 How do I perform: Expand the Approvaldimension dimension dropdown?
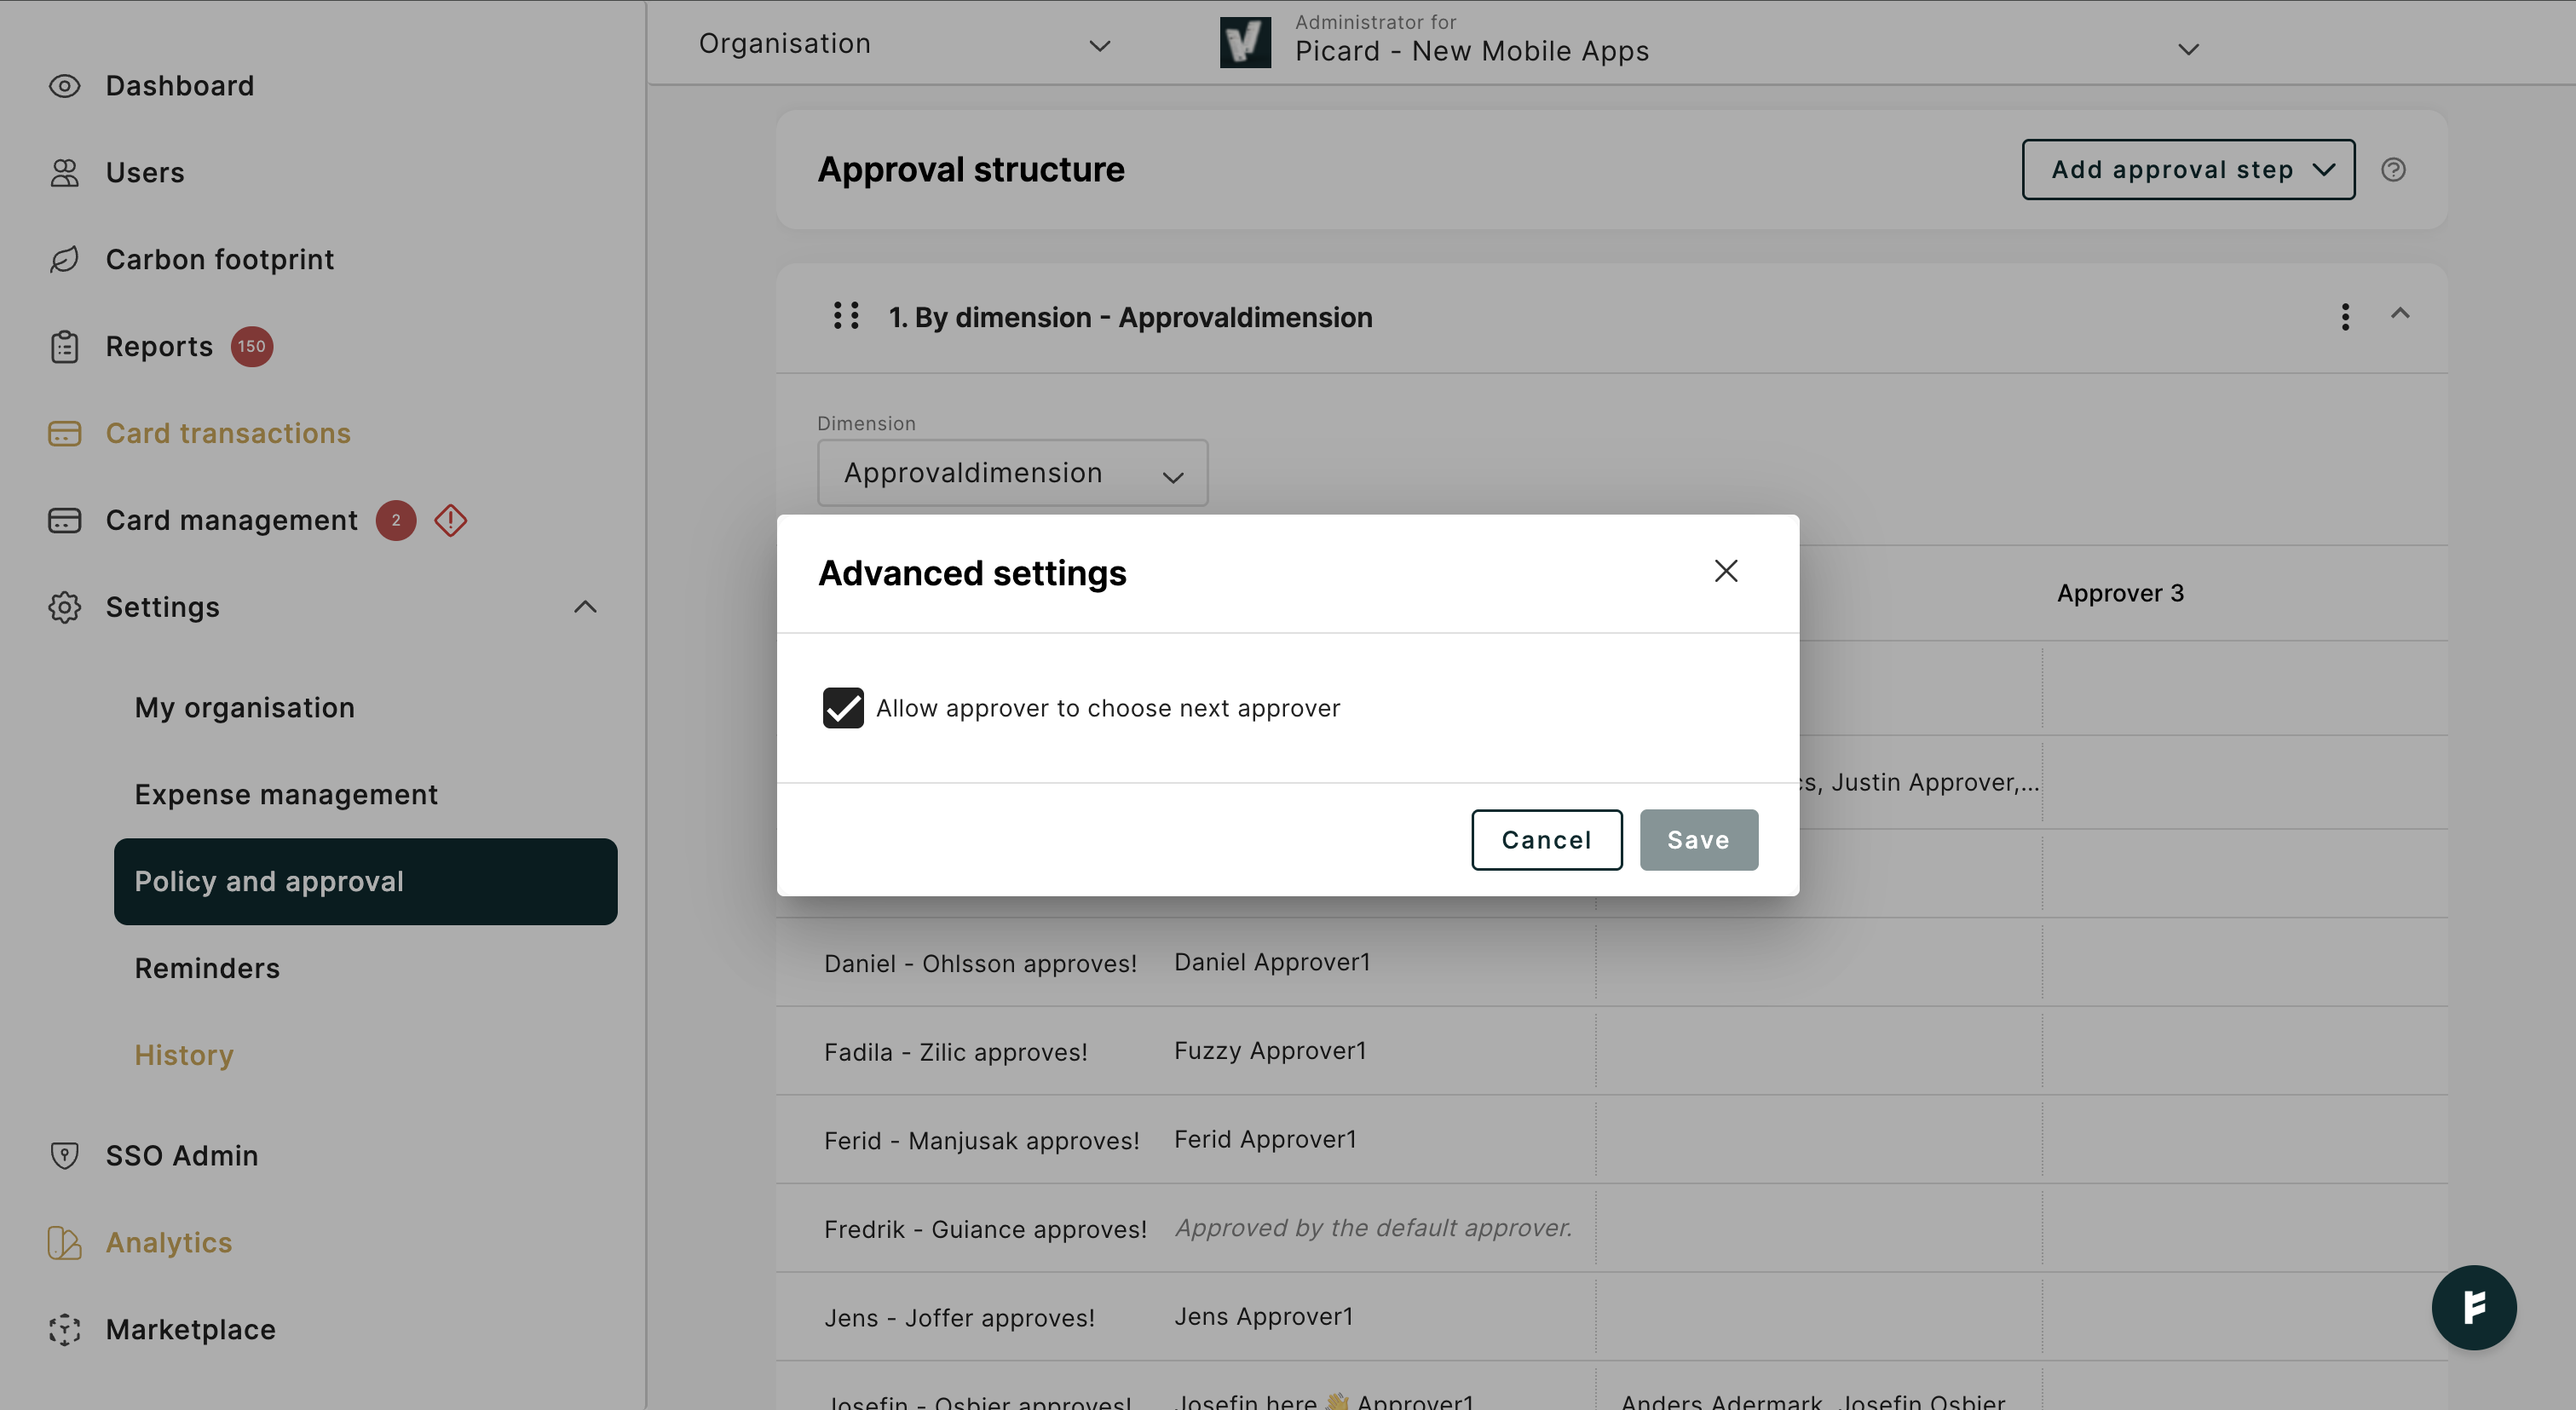click(1012, 473)
